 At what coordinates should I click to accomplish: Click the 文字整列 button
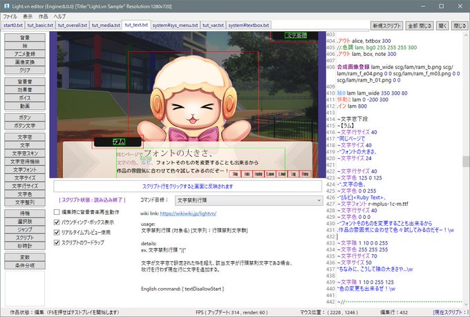click(25, 202)
